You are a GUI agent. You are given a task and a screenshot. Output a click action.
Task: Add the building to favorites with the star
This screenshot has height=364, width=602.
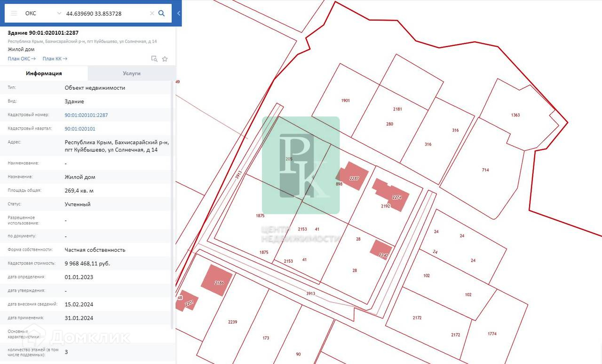tap(165, 59)
